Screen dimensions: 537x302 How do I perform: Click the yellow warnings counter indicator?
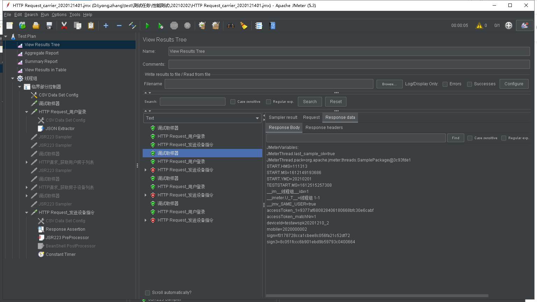pyautogui.click(x=481, y=25)
